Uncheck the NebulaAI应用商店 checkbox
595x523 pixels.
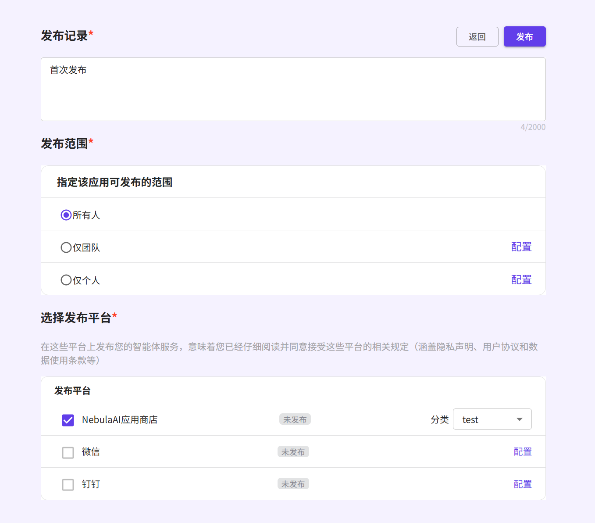coord(68,420)
